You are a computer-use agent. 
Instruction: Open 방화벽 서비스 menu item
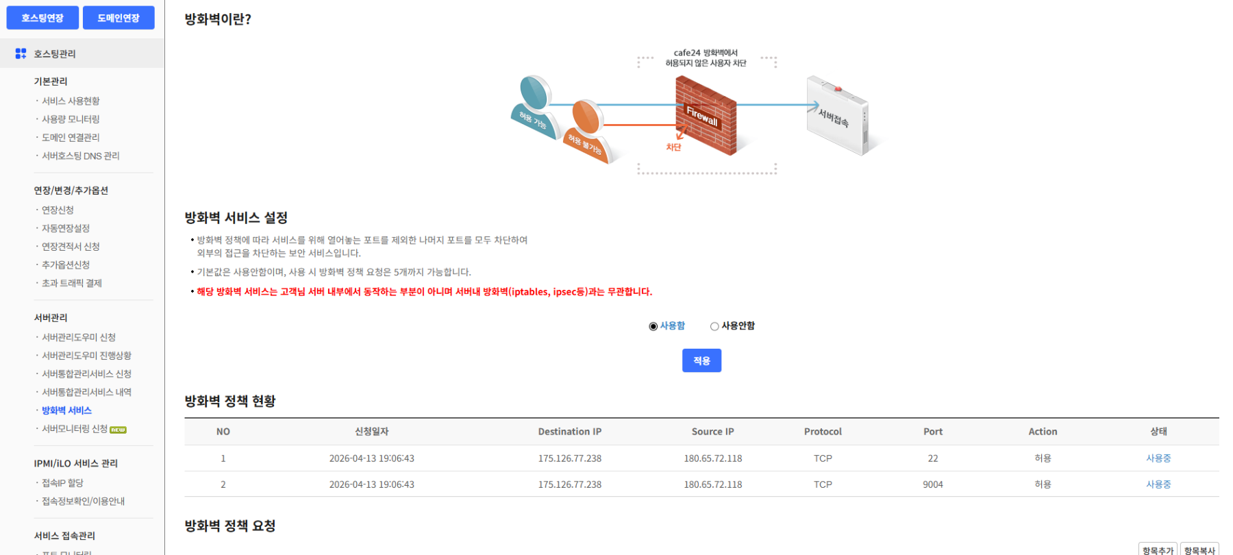click(66, 410)
